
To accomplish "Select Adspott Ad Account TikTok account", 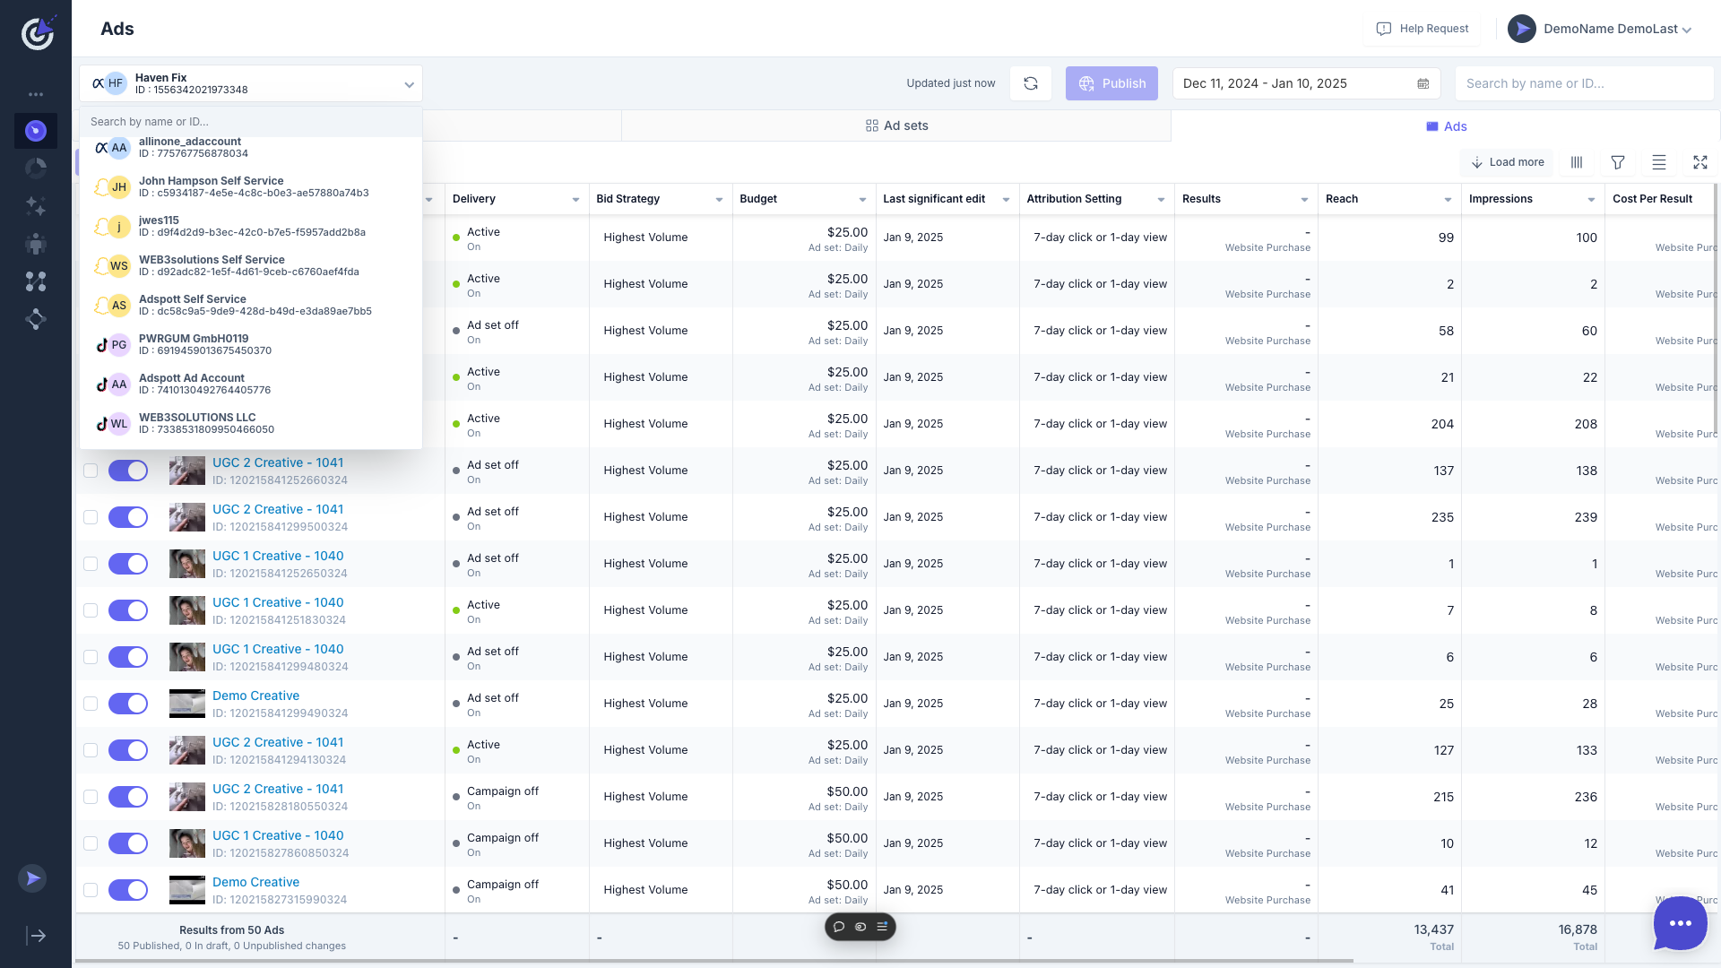I will coord(251,384).
